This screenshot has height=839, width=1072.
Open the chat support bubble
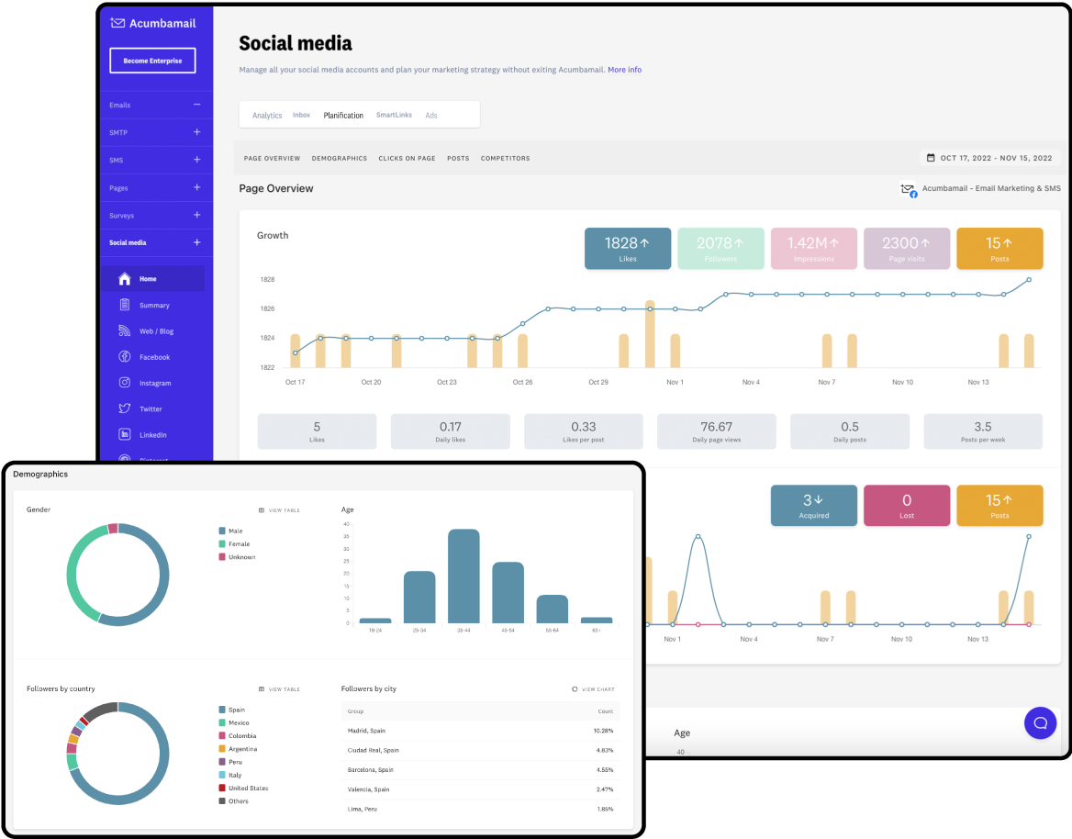[1040, 722]
